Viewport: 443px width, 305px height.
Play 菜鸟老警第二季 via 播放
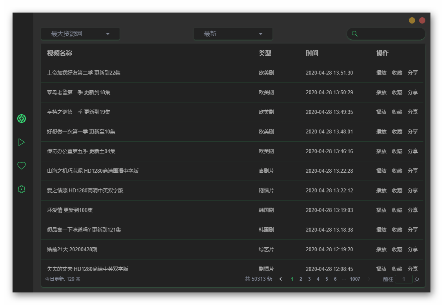[x=381, y=92]
